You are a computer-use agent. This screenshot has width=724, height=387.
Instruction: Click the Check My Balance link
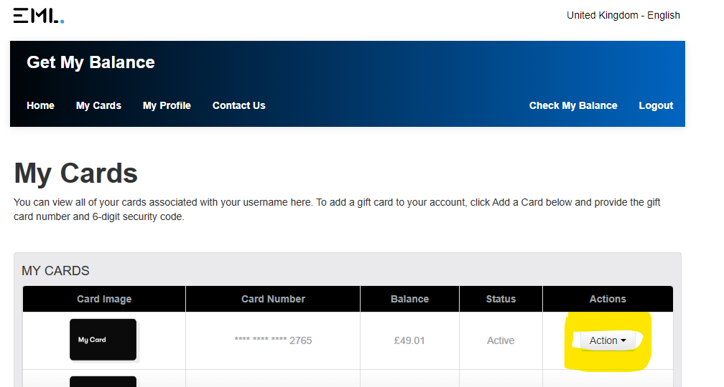(573, 105)
